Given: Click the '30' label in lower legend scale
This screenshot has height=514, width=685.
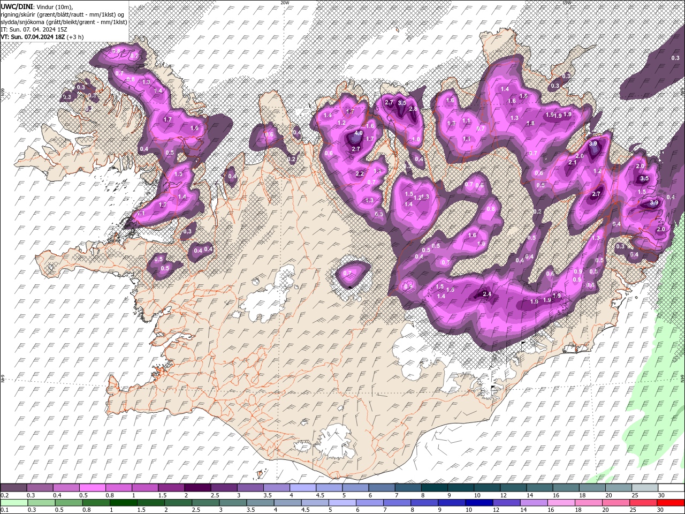Looking at the screenshot, I should (660, 510).
